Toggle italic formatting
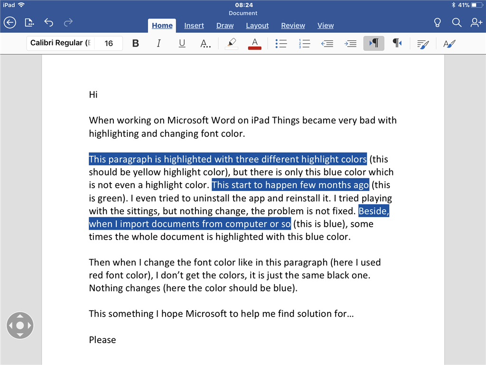Viewport: 486px width, 365px height. point(159,43)
